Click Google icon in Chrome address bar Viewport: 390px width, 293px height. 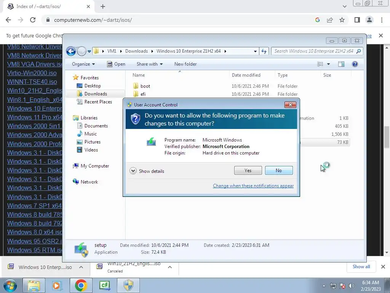pos(317,20)
